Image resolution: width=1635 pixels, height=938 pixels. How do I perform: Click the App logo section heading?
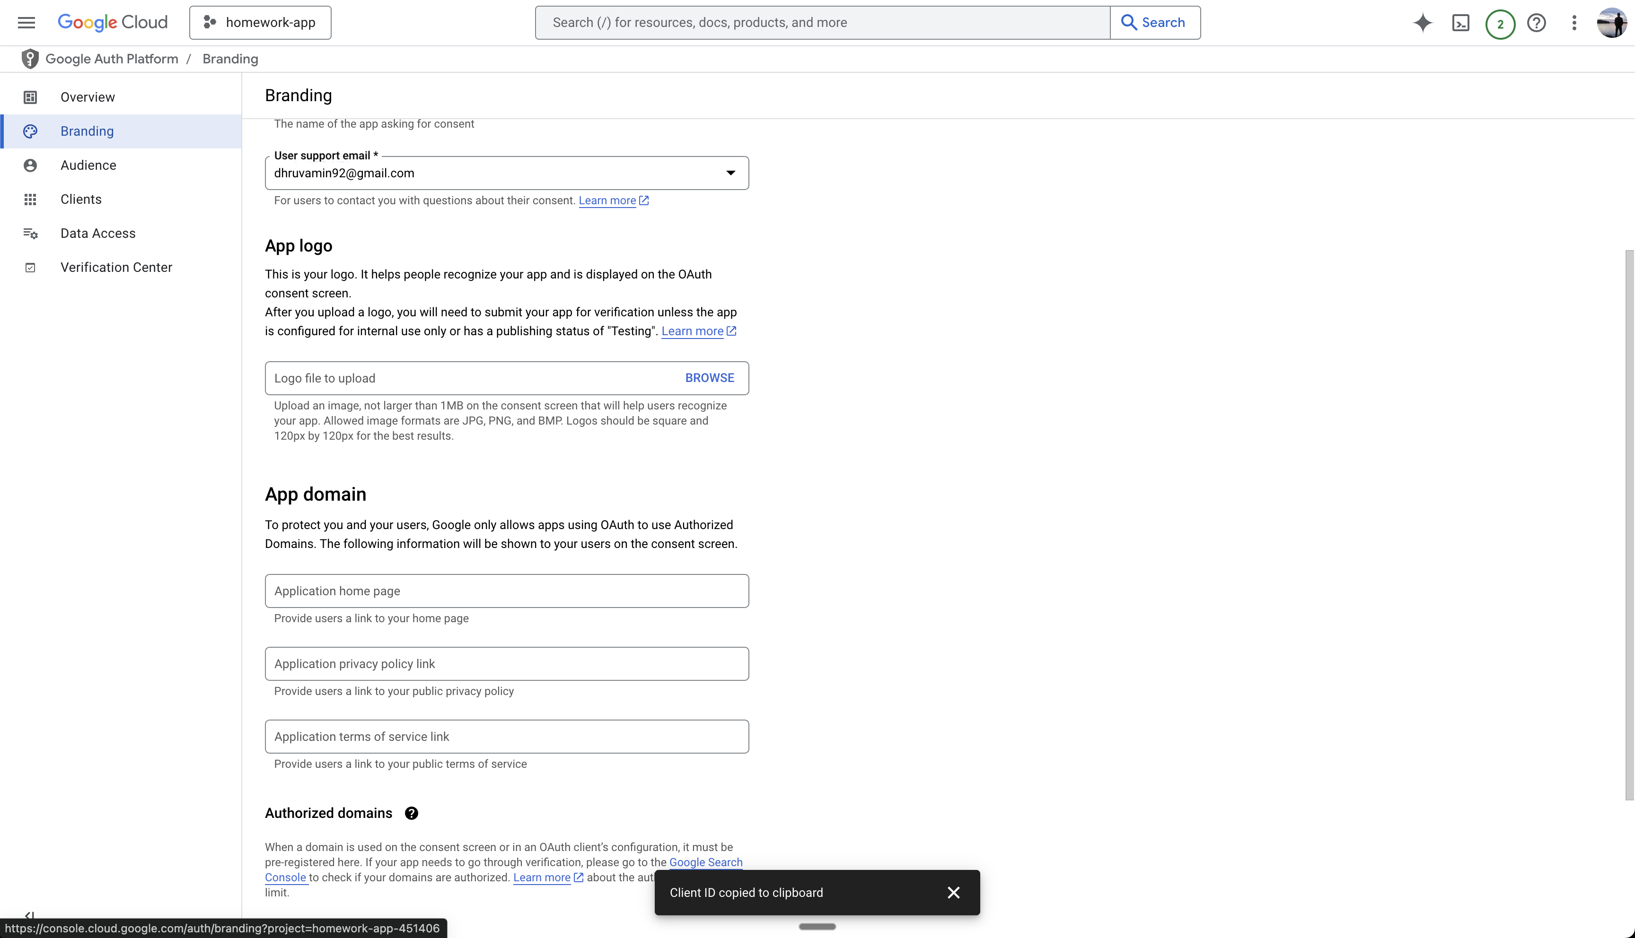pyautogui.click(x=299, y=245)
